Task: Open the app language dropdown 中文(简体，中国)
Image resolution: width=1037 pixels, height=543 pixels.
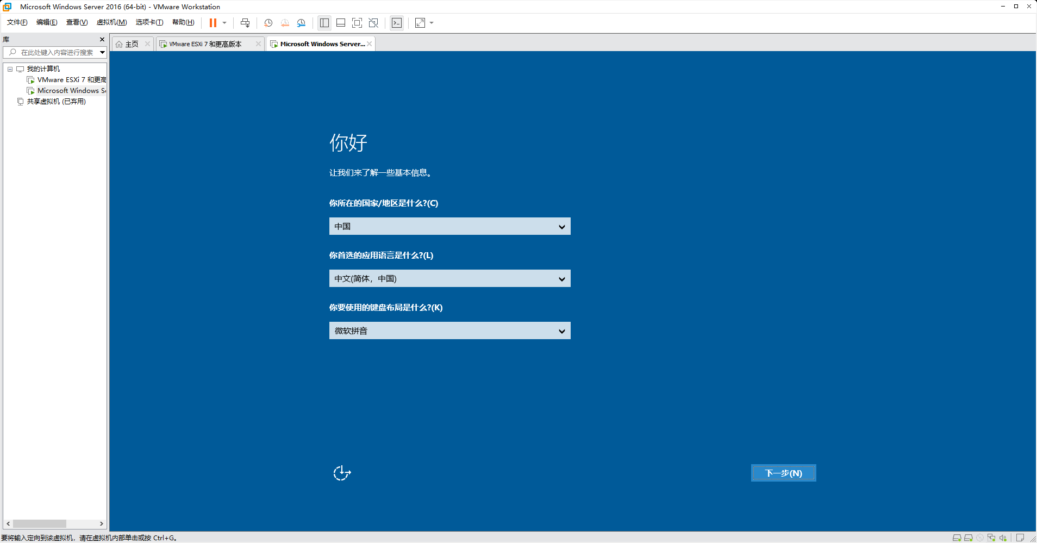Action: click(x=449, y=278)
